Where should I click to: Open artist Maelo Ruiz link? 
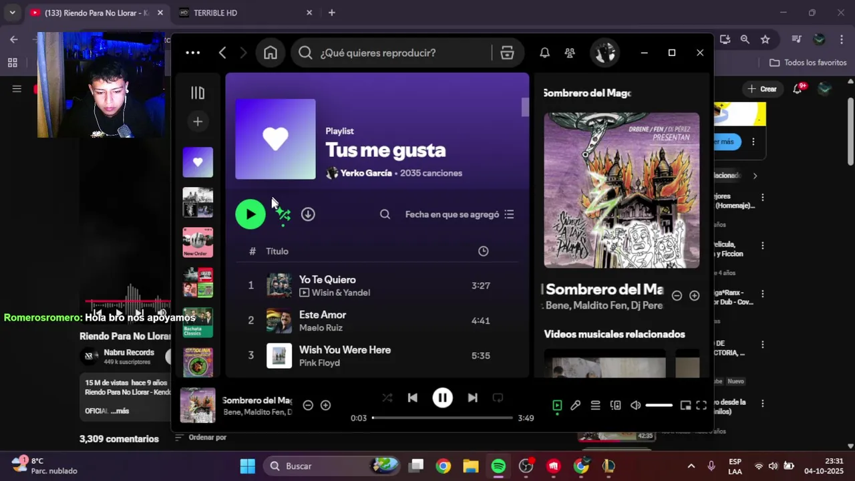pyautogui.click(x=321, y=327)
